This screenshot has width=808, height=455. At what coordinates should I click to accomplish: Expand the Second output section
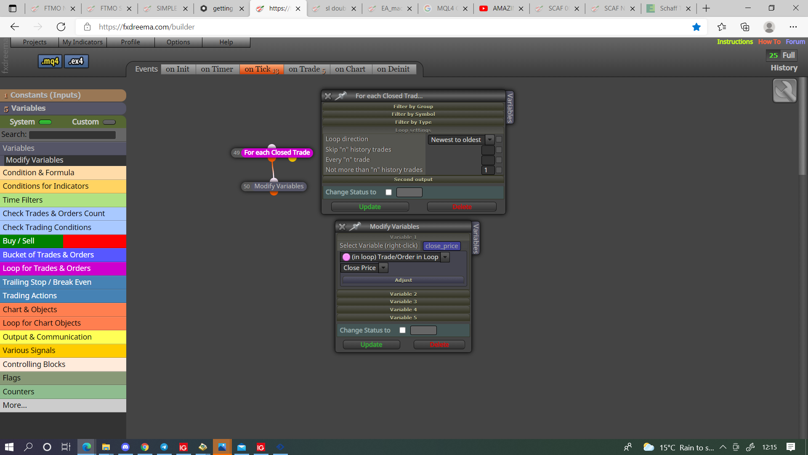pyautogui.click(x=413, y=179)
